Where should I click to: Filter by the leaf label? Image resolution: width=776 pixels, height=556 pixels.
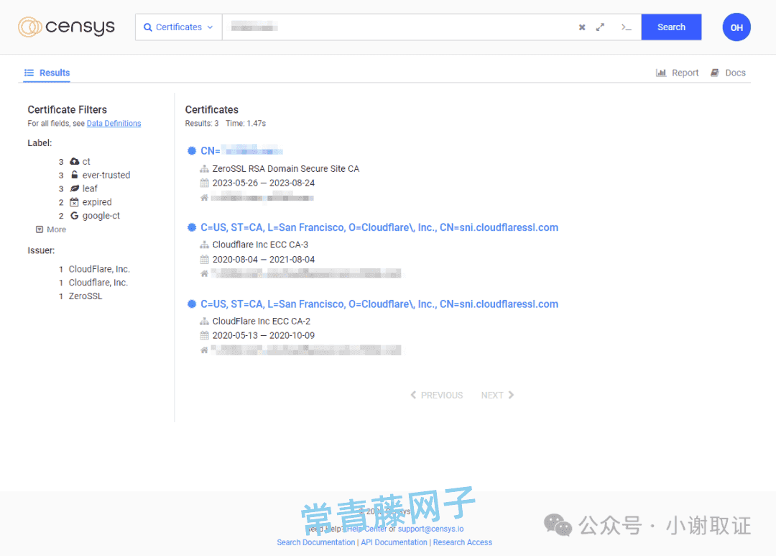click(x=90, y=188)
